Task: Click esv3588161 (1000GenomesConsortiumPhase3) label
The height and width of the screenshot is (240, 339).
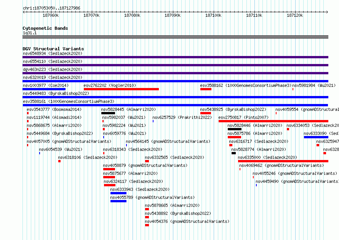Action: (x=69, y=101)
